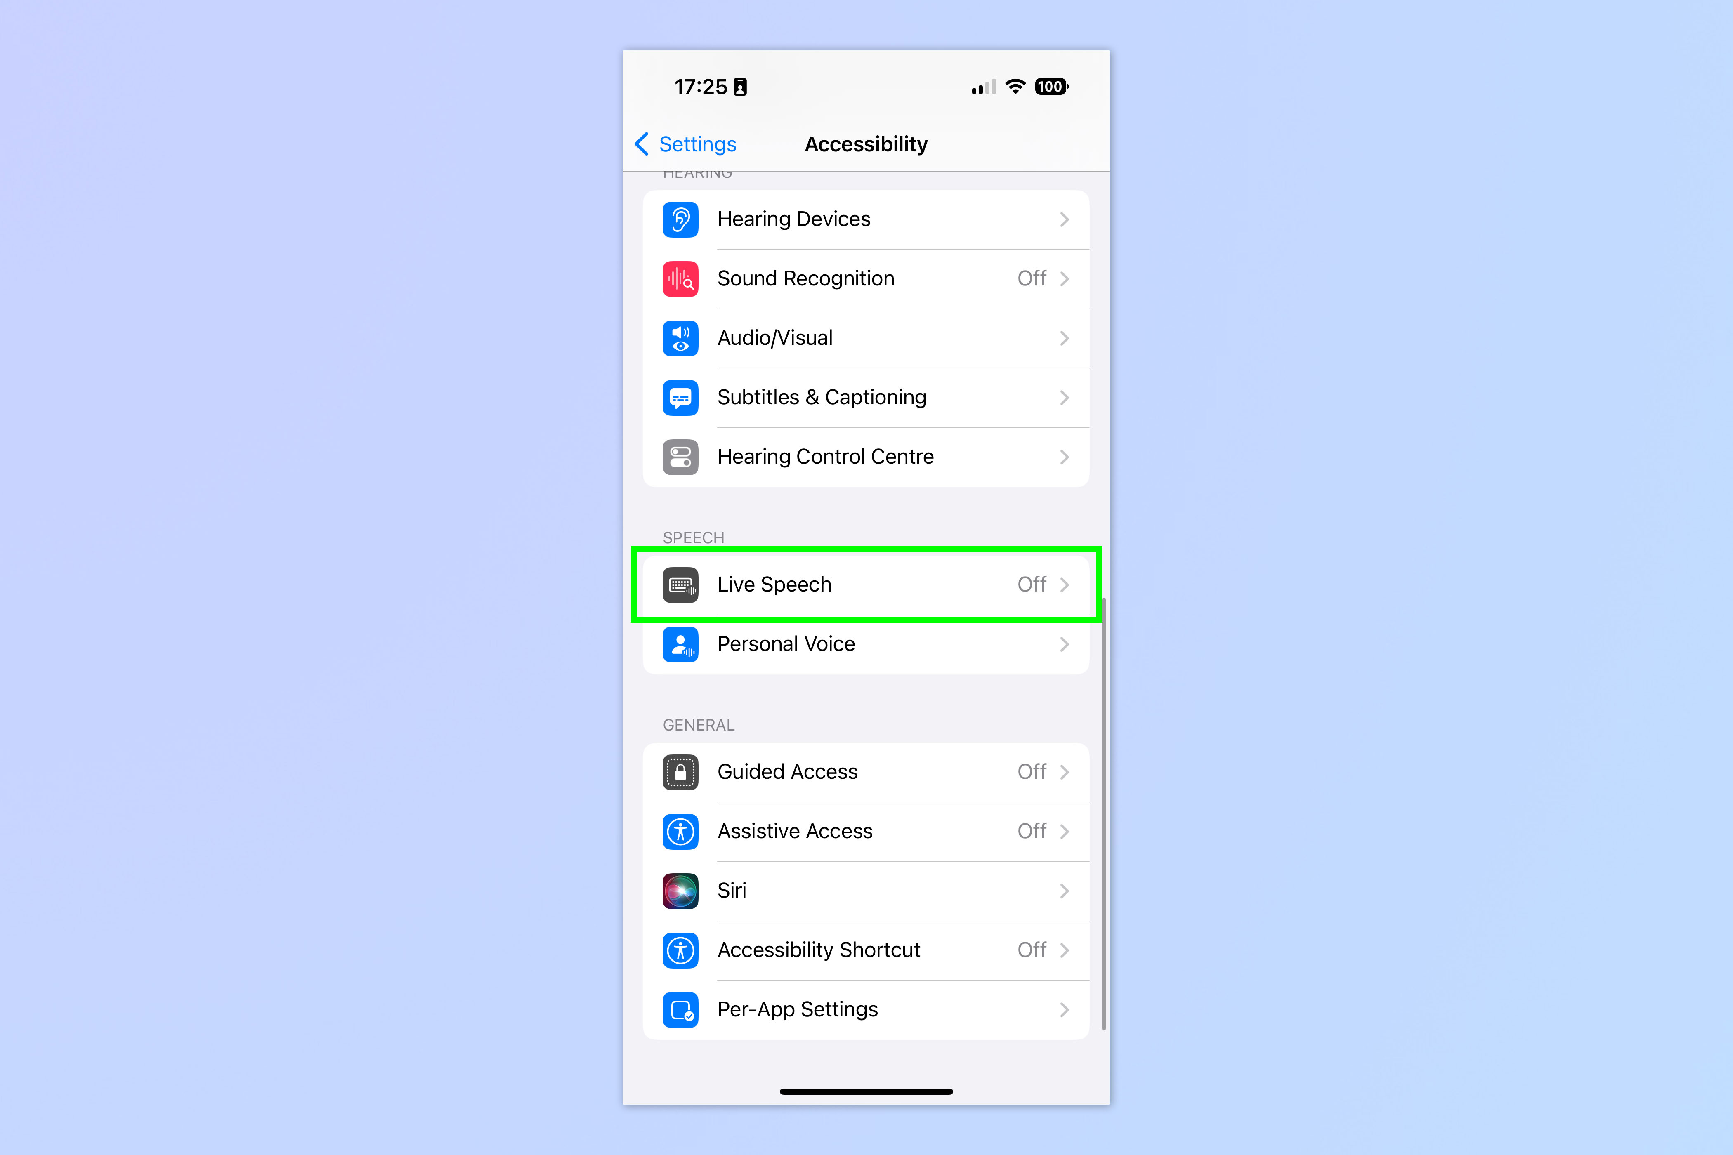Open Assistive Access settings
This screenshot has height=1155, width=1733.
(x=866, y=830)
